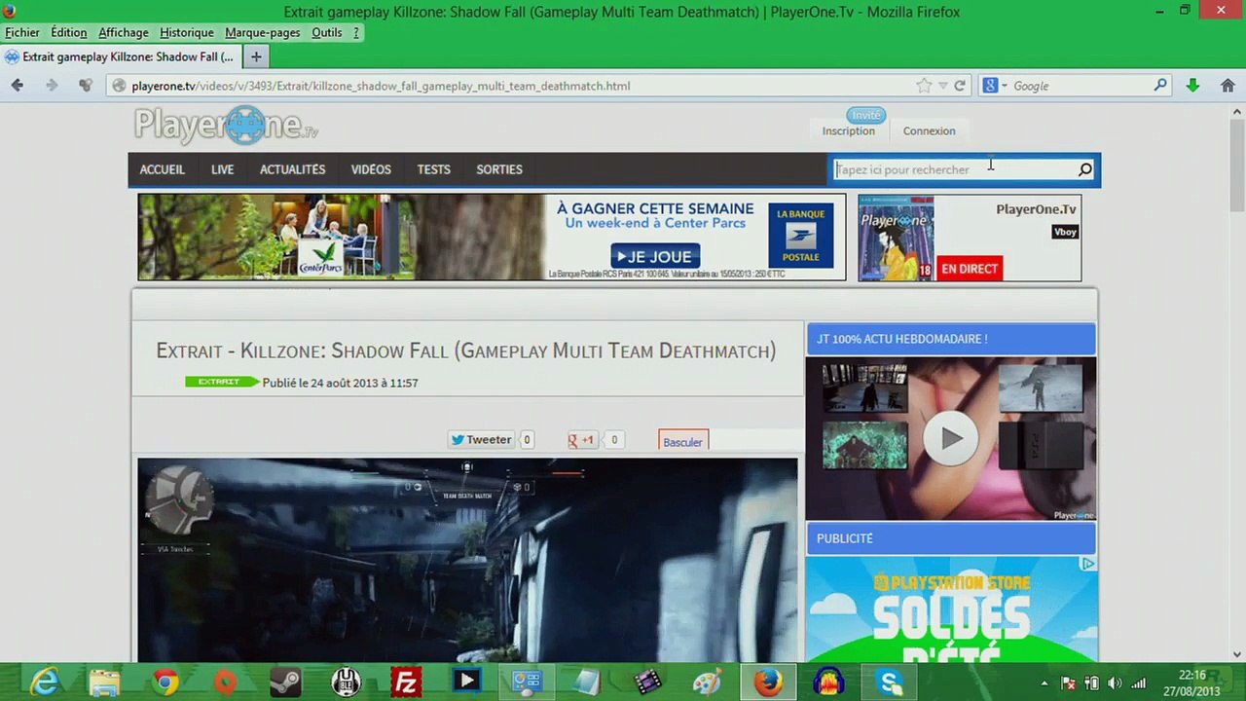
Task: Open the URL history dropdown arrow
Action: [x=942, y=86]
